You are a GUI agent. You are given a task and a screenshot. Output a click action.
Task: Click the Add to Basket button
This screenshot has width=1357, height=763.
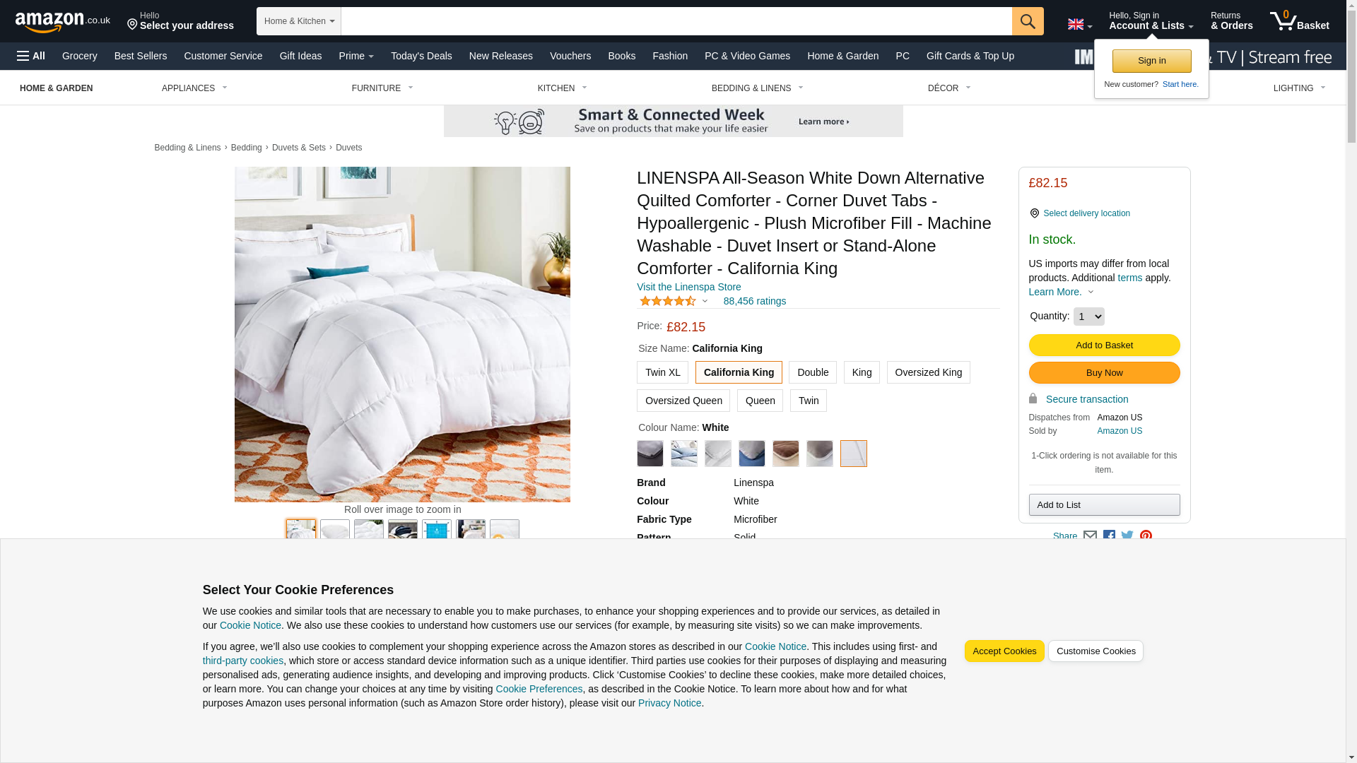pos(1104,345)
